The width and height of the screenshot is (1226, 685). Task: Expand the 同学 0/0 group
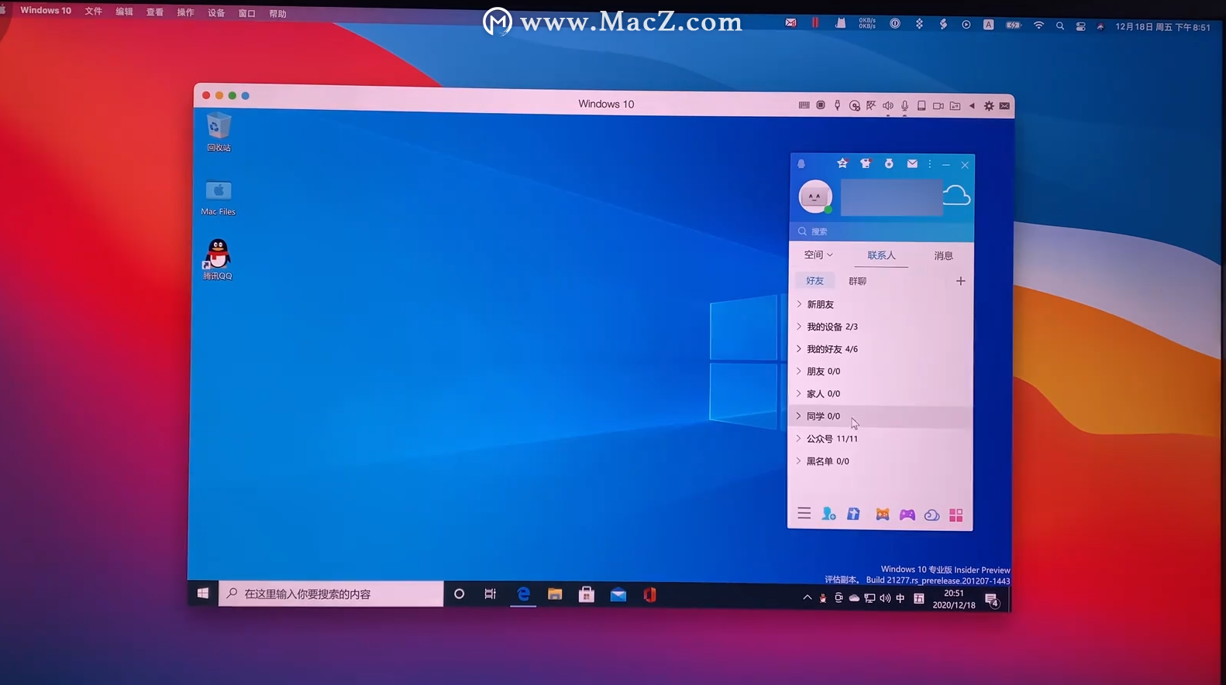point(880,416)
